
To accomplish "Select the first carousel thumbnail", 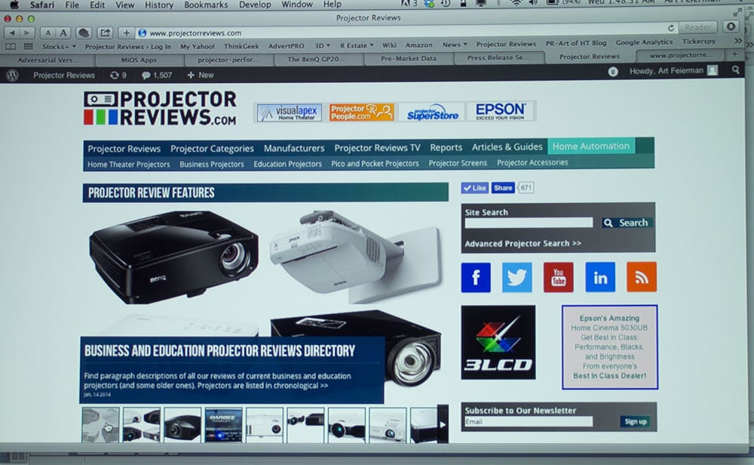I will pyautogui.click(x=100, y=425).
